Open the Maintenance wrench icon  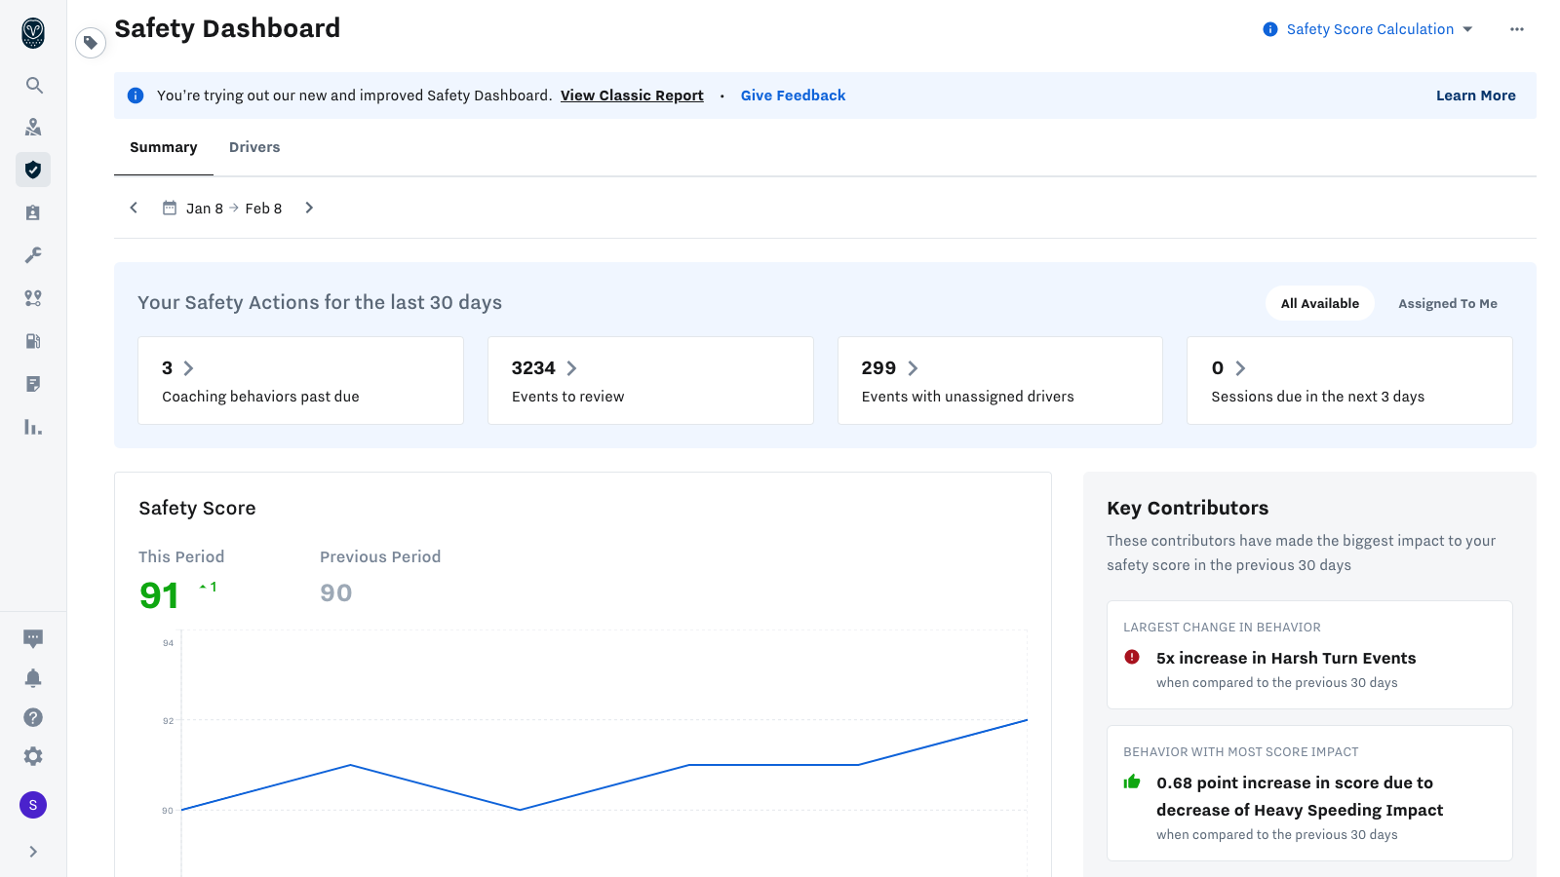click(x=33, y=254)
